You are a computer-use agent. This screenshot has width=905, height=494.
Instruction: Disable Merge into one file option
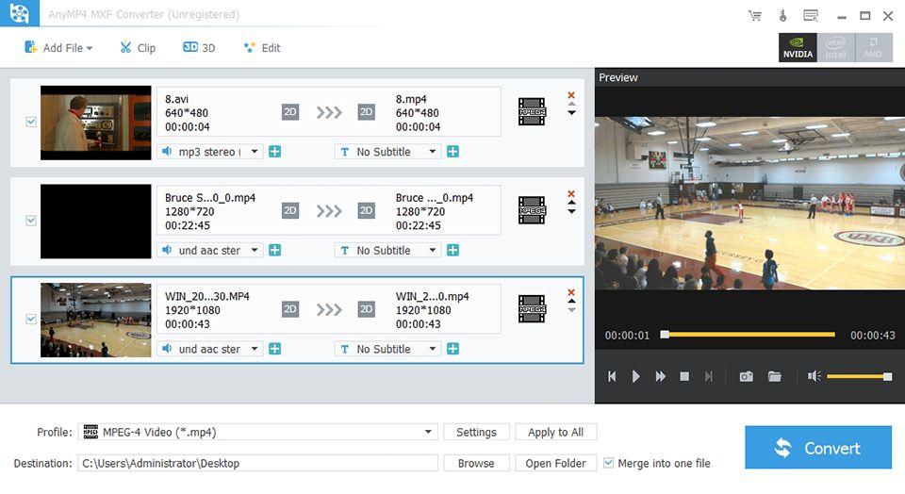coord(608,463)
